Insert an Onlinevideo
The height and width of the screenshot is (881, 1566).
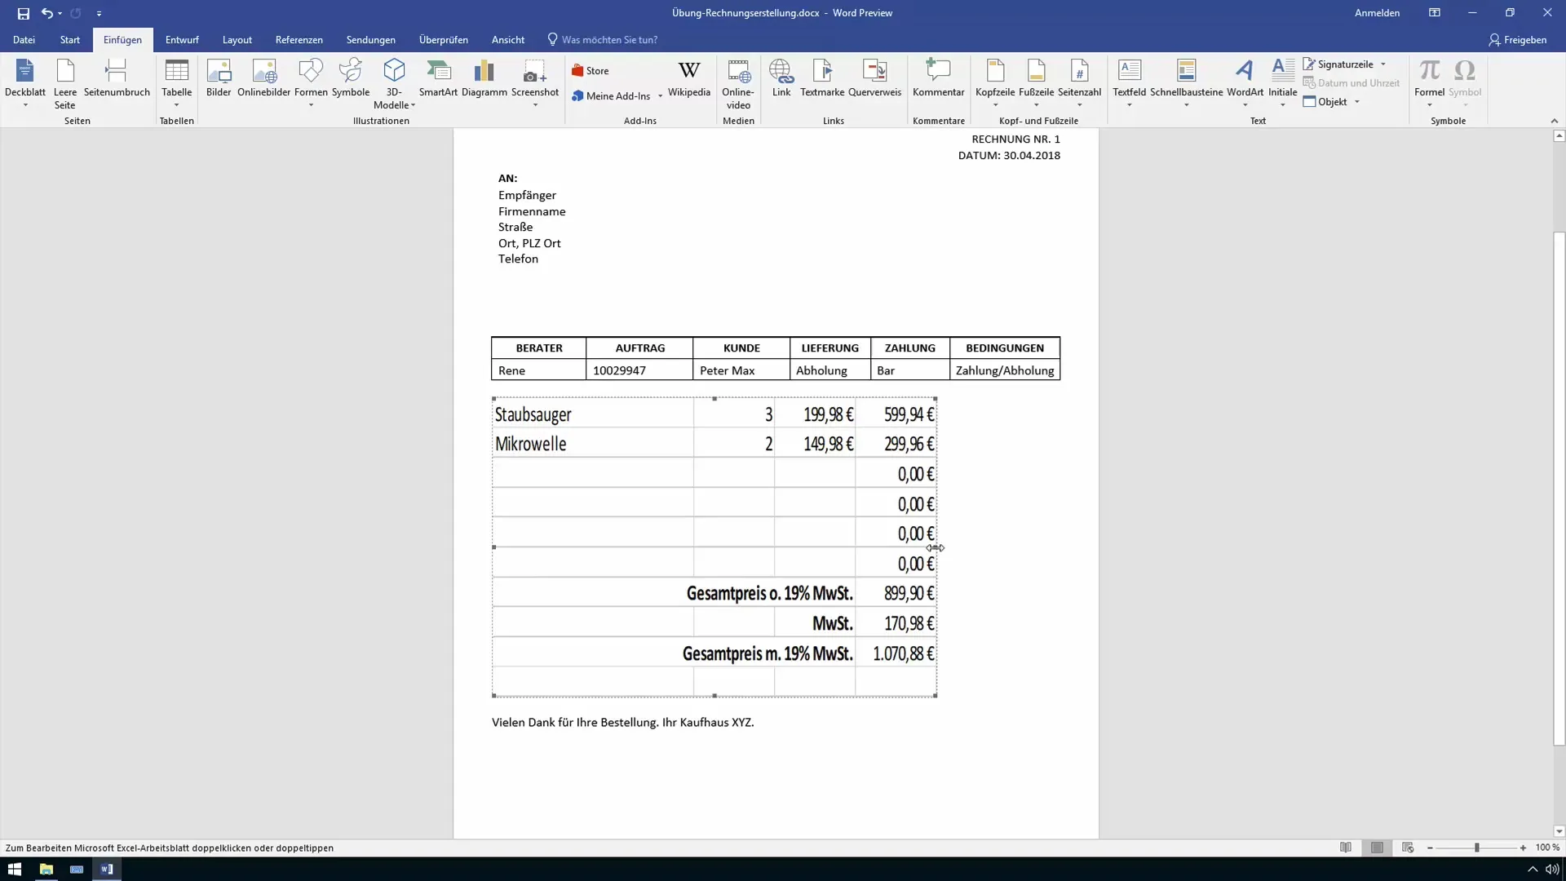coord(738,83)
